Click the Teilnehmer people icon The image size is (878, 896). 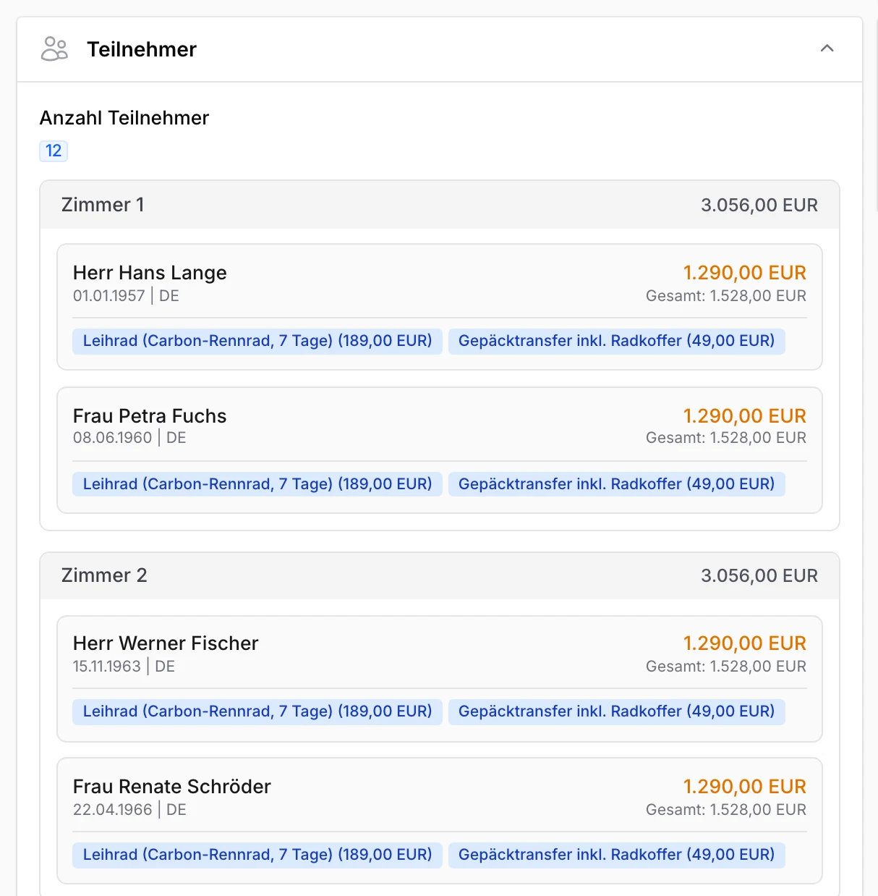54,49
